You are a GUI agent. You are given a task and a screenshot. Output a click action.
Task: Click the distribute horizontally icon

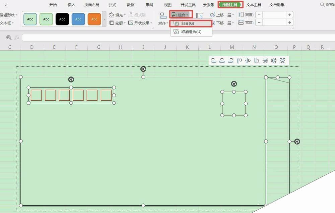274,60
